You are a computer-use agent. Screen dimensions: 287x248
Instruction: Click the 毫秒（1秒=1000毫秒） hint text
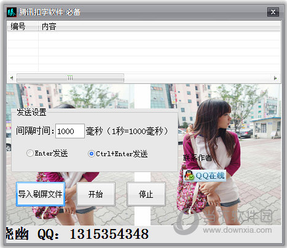click(x=127, y=131)
